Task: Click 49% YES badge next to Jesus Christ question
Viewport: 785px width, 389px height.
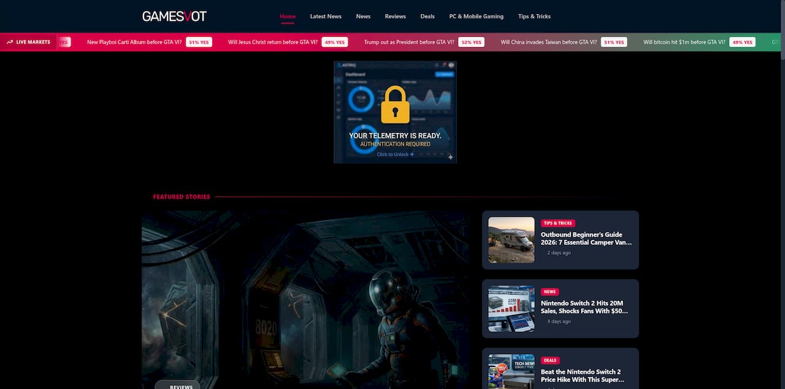Action: (x=335, y=42)
